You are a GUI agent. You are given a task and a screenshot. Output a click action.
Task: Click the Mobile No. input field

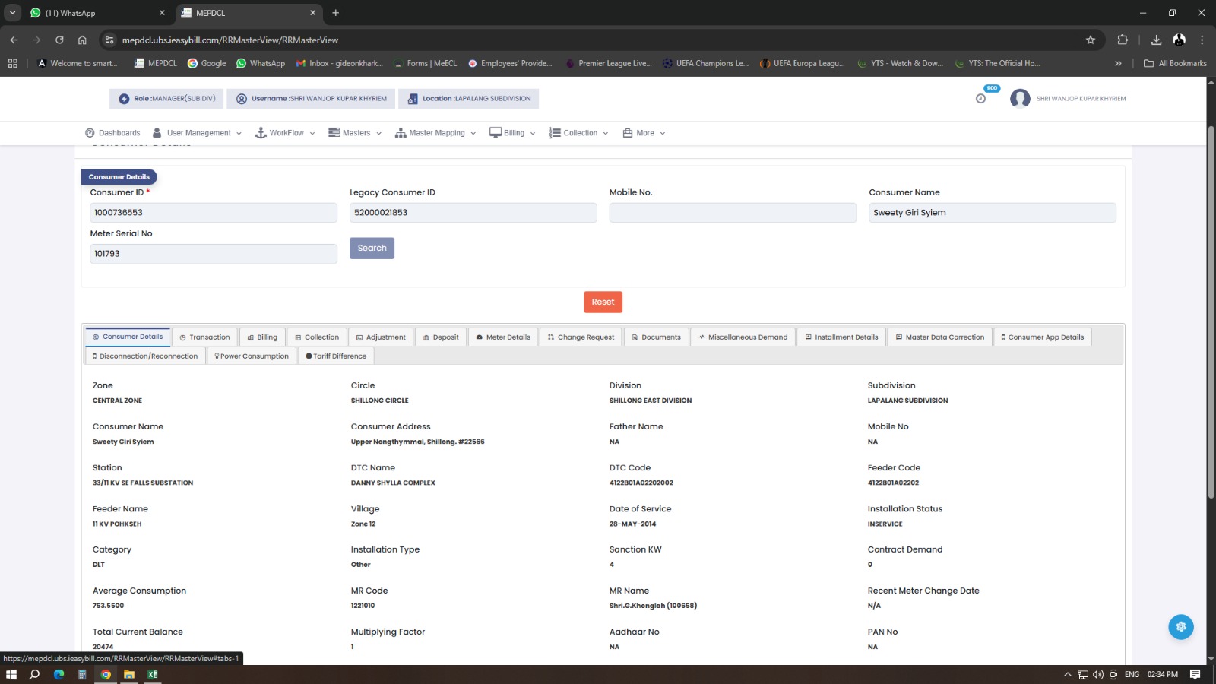(x=733, y=213)
